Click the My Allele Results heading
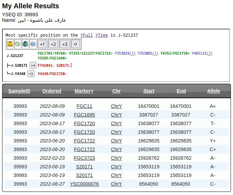The image size is (233, 195). 31,6
